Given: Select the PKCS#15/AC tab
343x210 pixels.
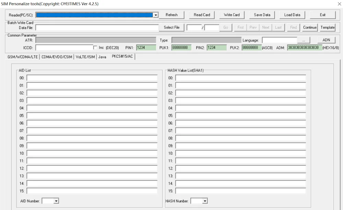Looking at the screenshot, I should pos(122,57).
